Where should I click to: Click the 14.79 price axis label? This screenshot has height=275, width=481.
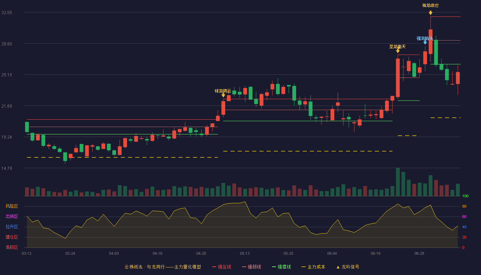coord(7,168)
